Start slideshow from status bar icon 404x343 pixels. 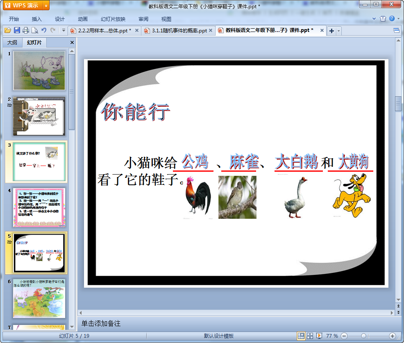click(x=319, y=336)
